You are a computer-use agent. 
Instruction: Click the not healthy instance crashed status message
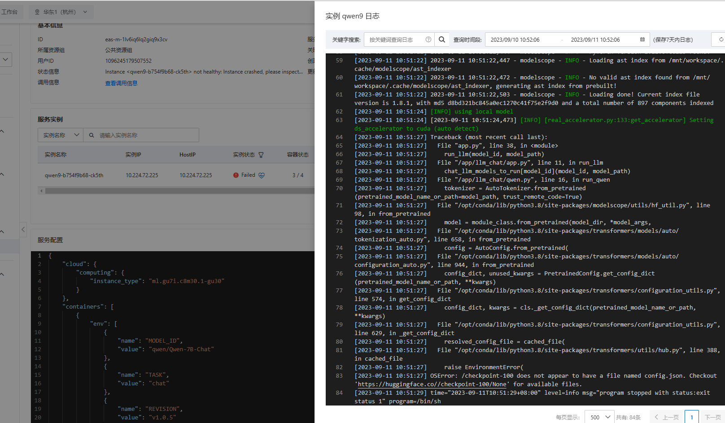point(204,72)
